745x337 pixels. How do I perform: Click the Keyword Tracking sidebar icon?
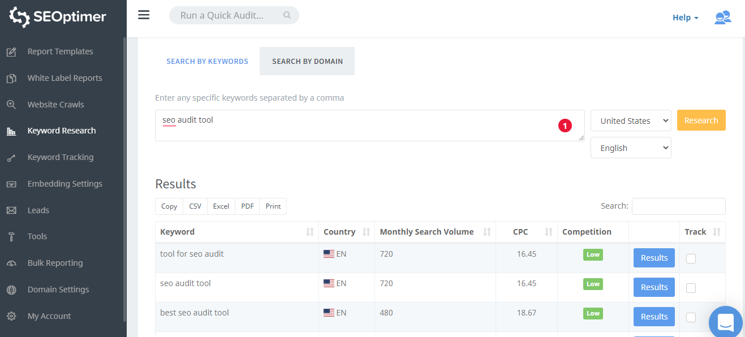11,158
